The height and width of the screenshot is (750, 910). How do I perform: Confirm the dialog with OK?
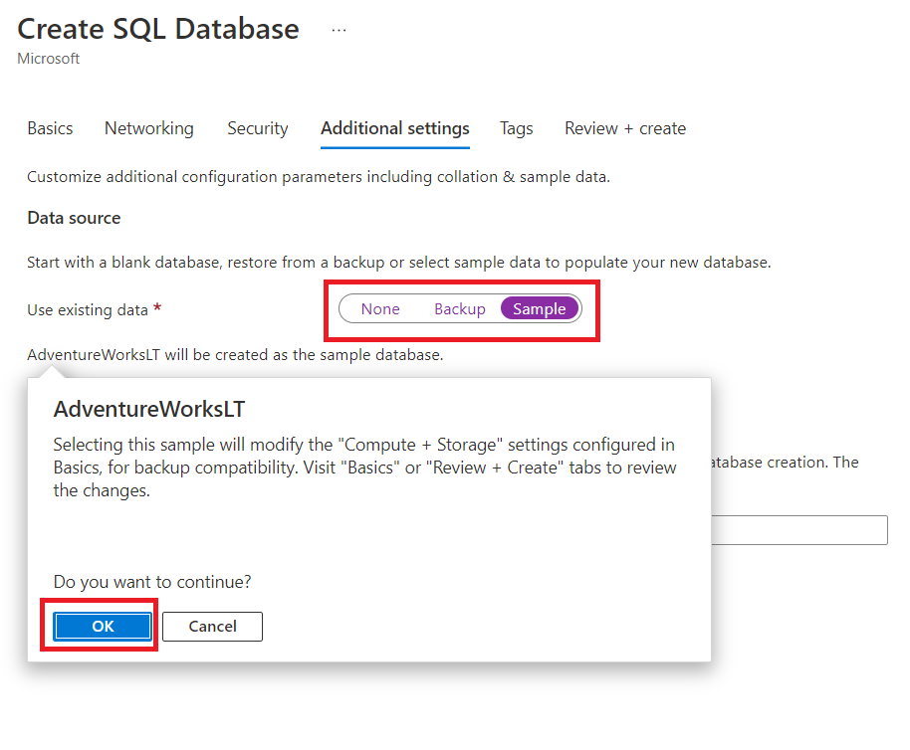[x=103, y=626]
